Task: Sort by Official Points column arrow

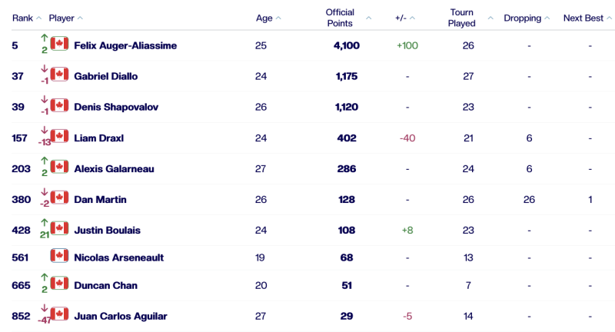Action: 369,18
